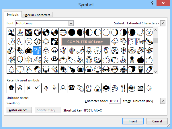Choose the four leaf clover symbol
172x129 pixels.
(x=20, y=60)
